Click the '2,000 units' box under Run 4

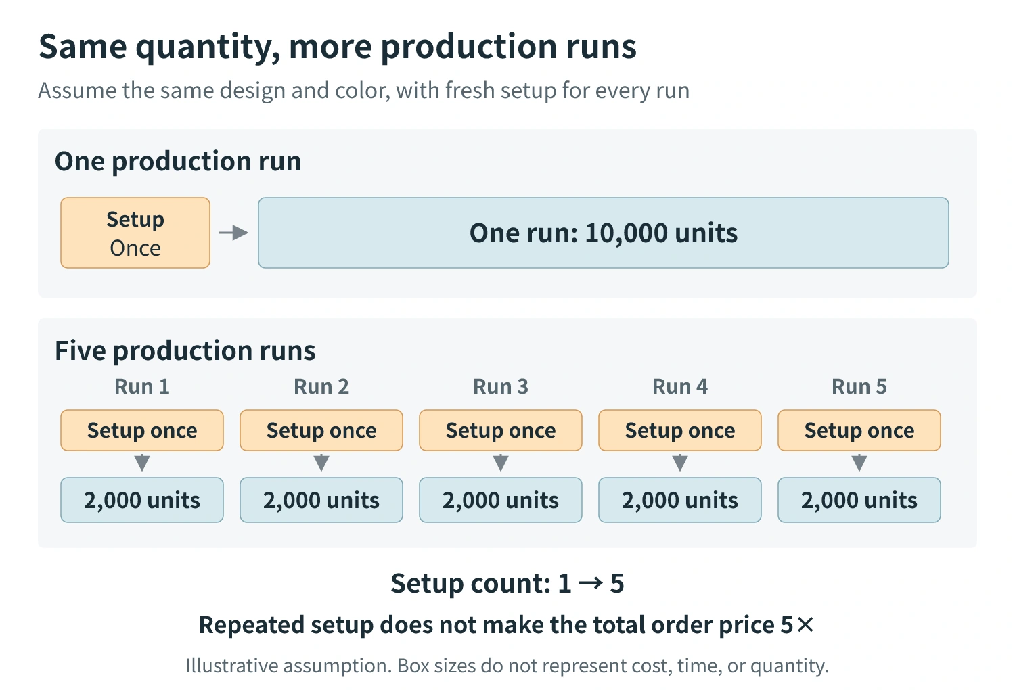coord(680,500)
